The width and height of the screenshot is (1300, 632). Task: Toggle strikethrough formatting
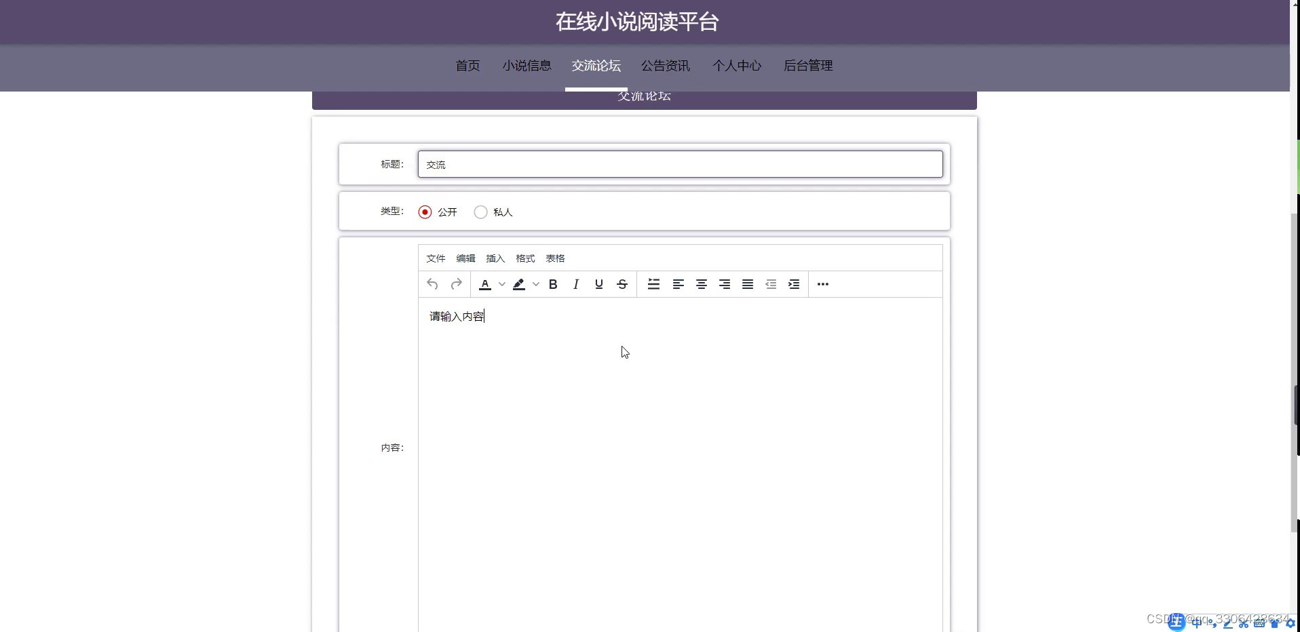click(x=622, y=284)
